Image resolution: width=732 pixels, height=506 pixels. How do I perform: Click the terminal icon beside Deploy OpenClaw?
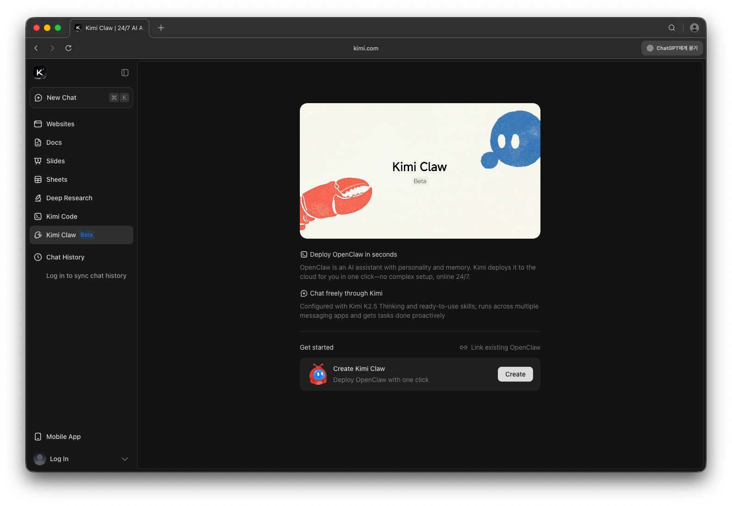[304, 254]
